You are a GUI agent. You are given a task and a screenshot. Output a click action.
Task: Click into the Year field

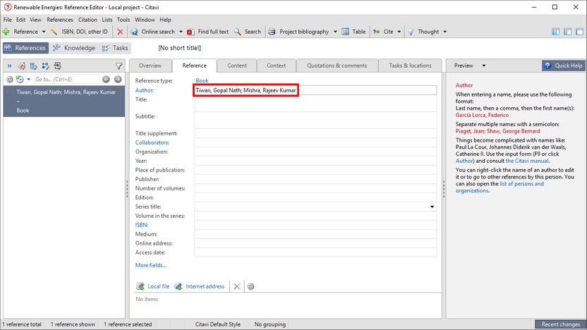[x=315, y=161]
